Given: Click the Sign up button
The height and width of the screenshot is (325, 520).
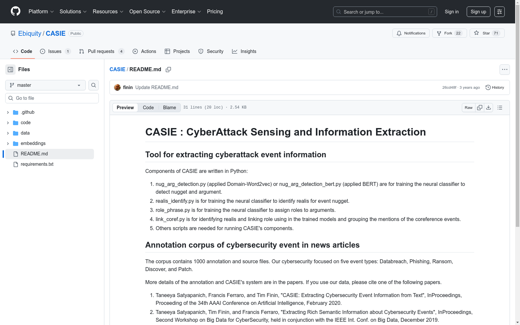Looking at the screenshot, I should tap(478, 12).
